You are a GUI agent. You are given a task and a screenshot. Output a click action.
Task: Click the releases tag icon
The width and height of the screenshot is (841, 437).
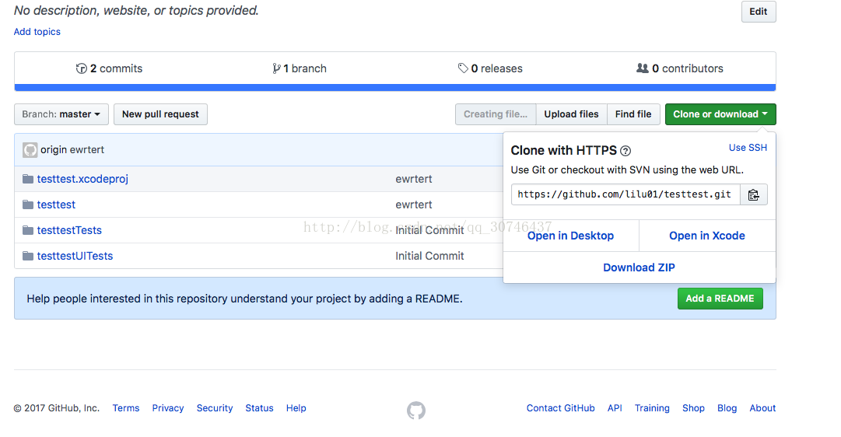pyautogui.click(x=463, y=68)
